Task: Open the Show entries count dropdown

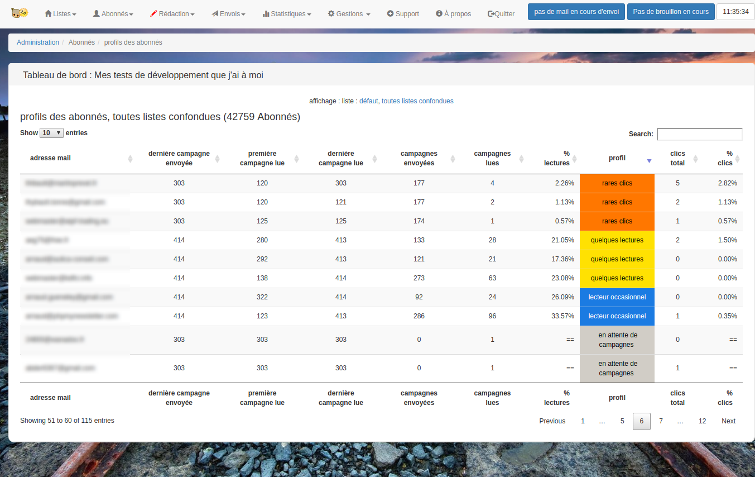Action: (51, 133)
